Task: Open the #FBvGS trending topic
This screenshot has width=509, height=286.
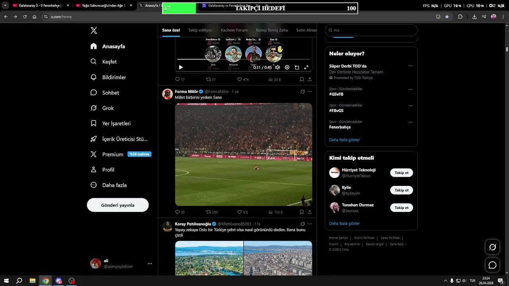Action: click(x=336, y=110)
